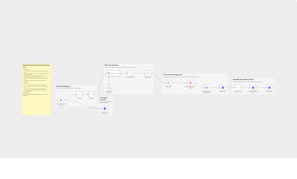Screen dimensions: 297x179
Task: Click the "Load target accounts" heading
Action: coord(104,99)
